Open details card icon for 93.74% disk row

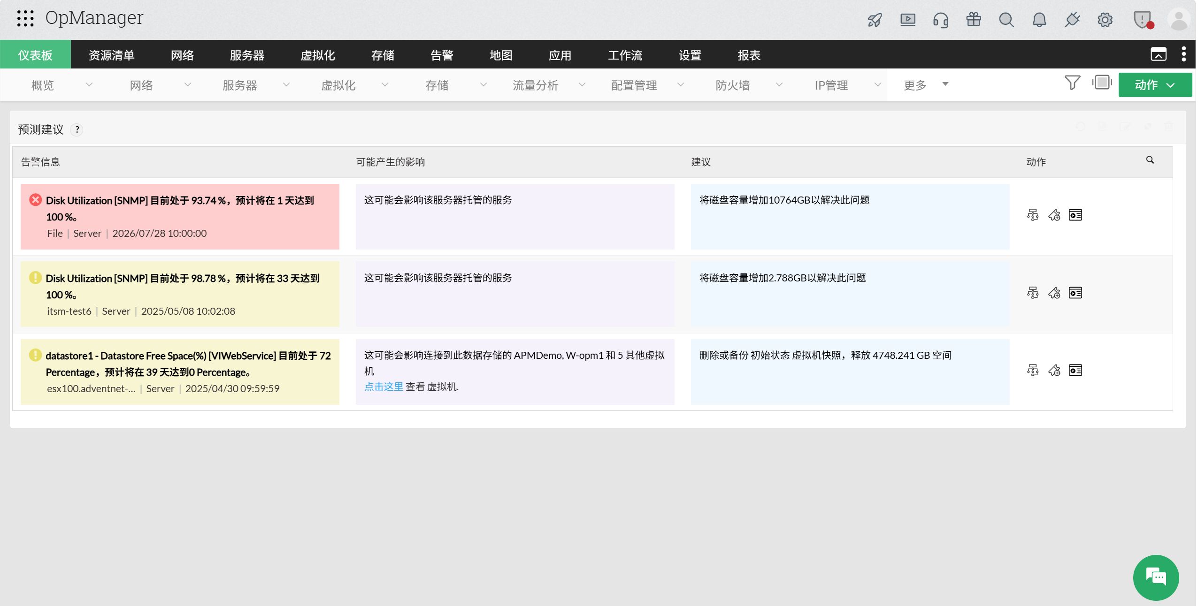1075,215
